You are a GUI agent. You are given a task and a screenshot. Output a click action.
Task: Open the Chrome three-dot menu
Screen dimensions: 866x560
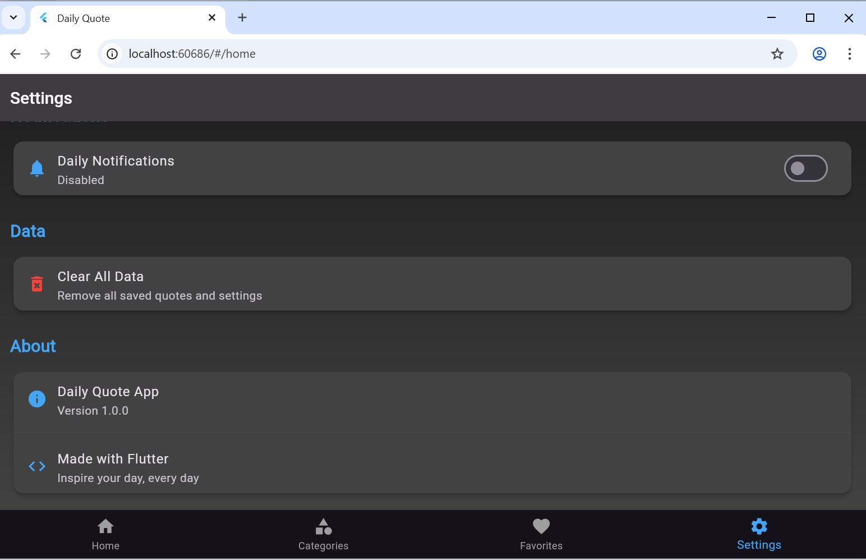[x=849, y=54]
